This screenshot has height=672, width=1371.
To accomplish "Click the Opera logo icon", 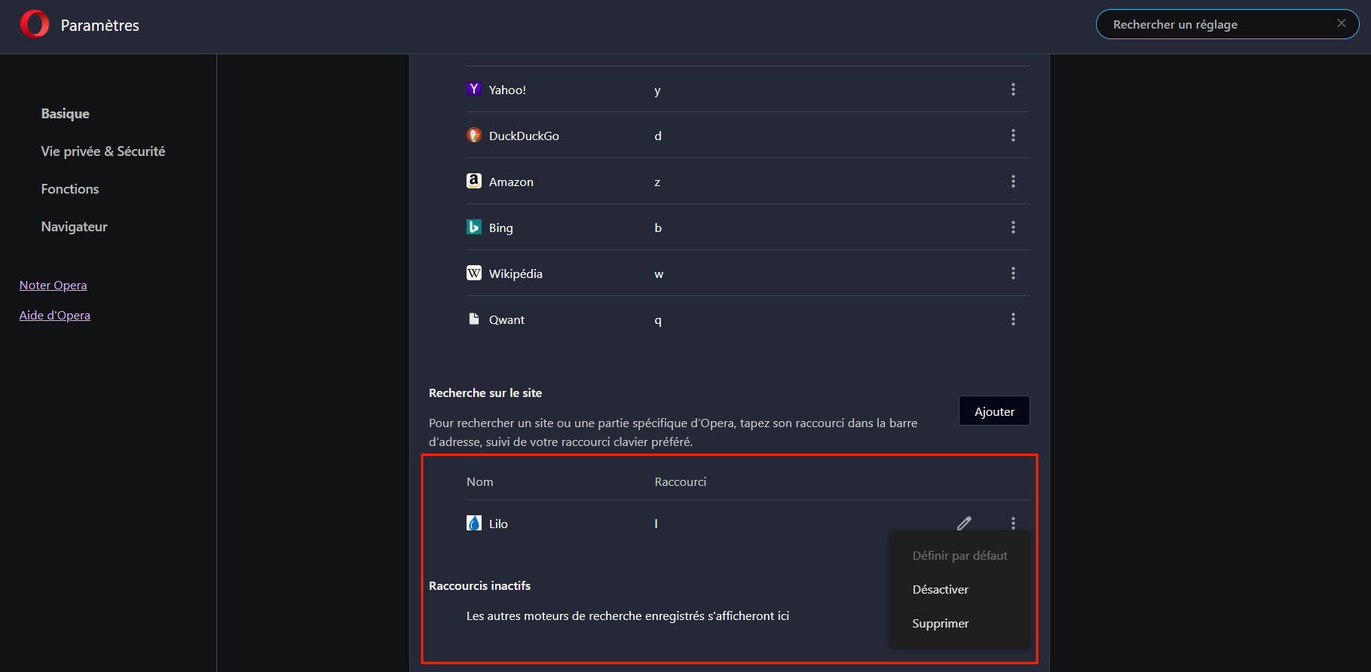I will point(35,25).
